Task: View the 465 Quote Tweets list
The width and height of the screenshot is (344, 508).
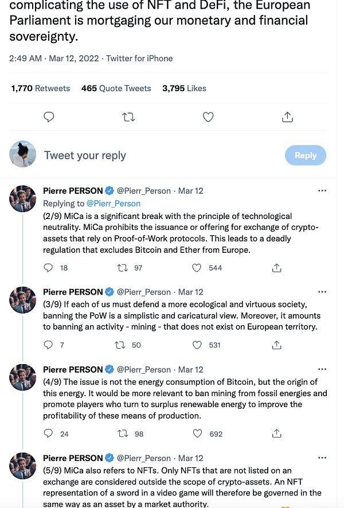Action: click(x=116, y=88)
